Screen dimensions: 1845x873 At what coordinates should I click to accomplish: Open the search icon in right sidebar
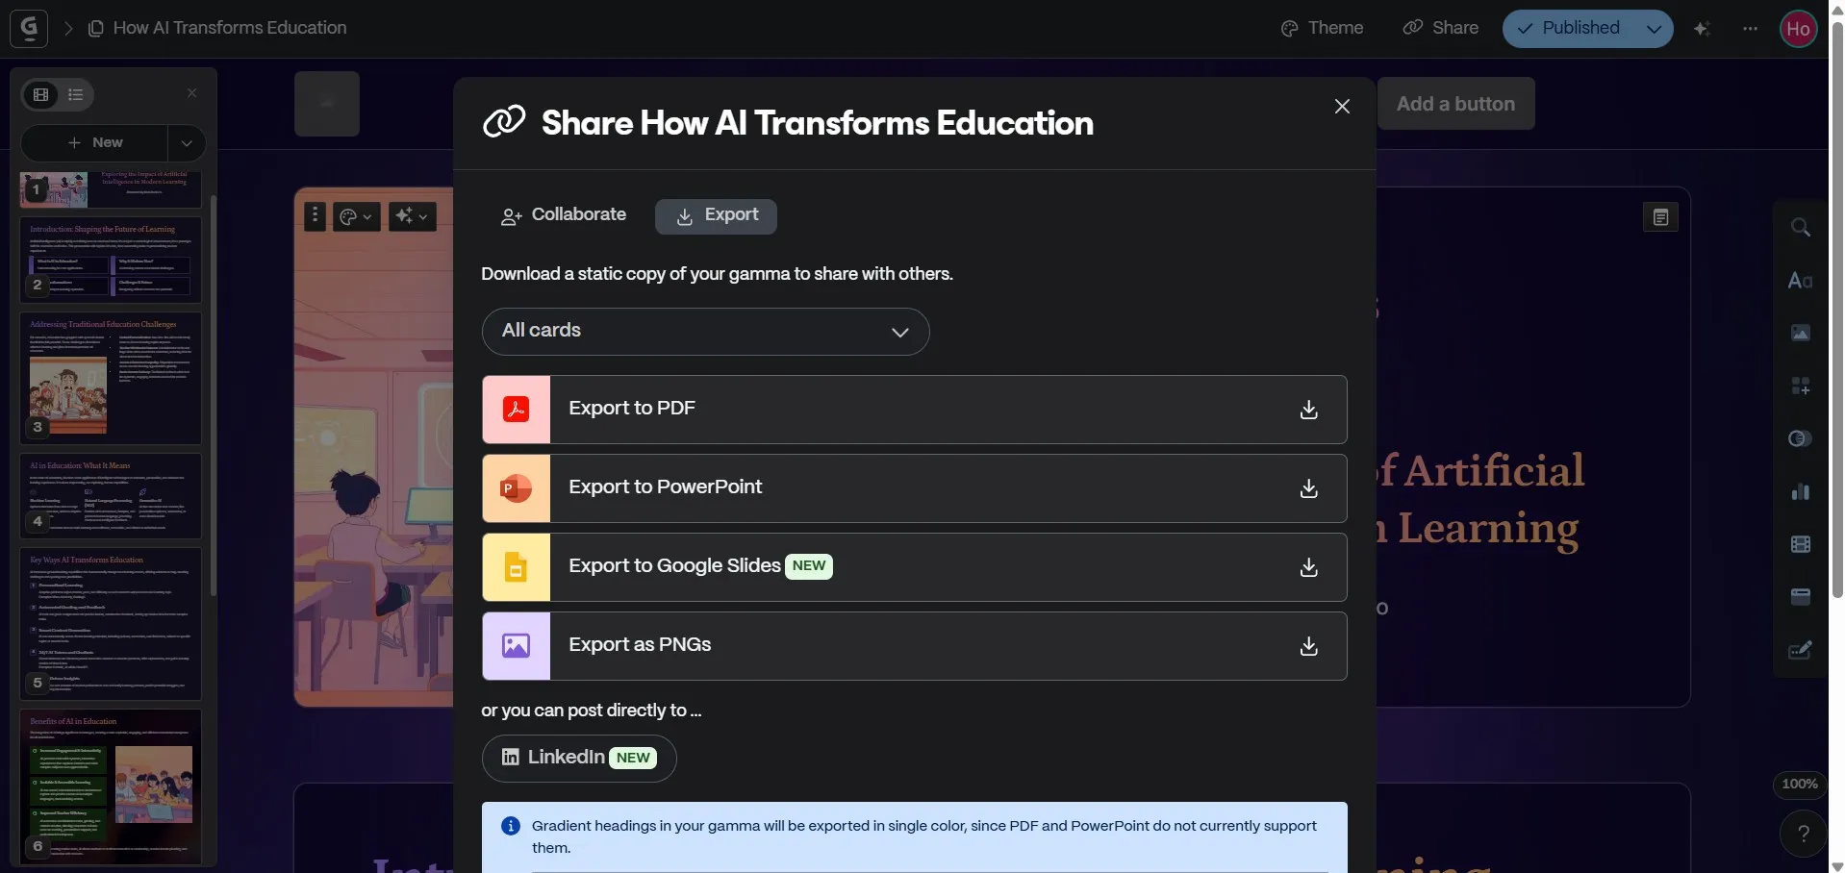tap(1800, 228)
